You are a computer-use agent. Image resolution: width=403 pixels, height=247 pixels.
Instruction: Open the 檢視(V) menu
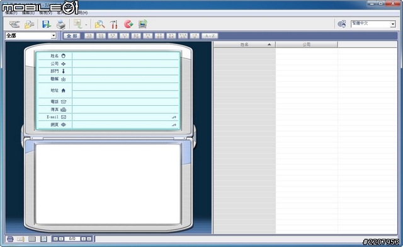coord(46,13)
